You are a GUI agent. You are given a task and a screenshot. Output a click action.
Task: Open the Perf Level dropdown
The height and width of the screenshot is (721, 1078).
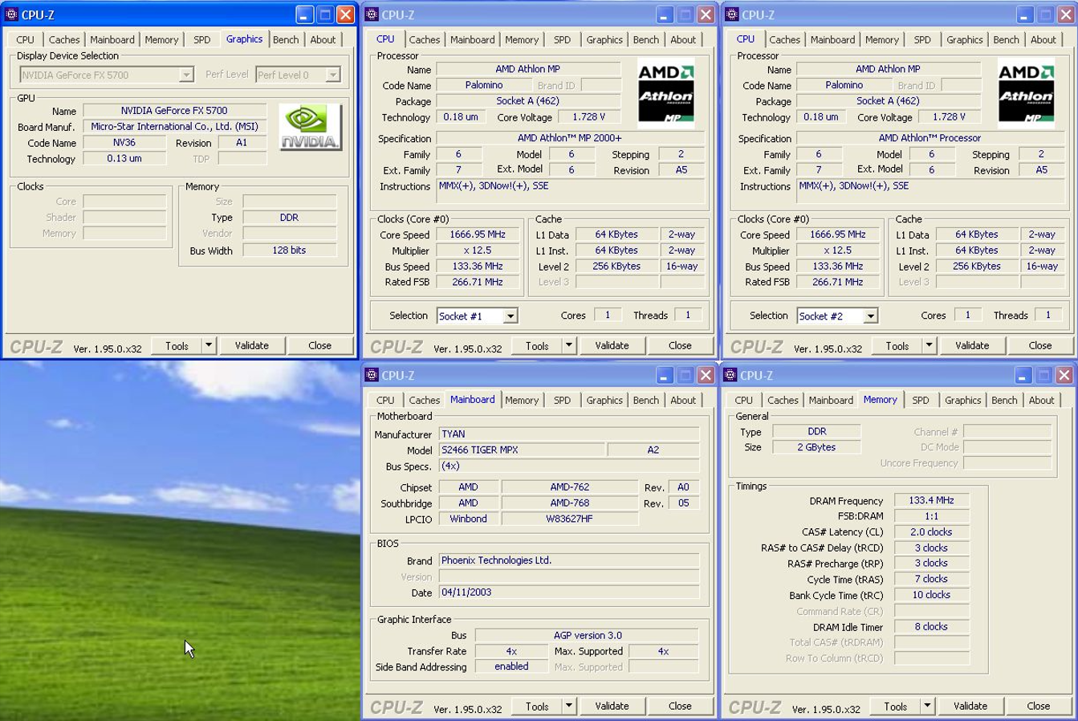coord(333,75)
